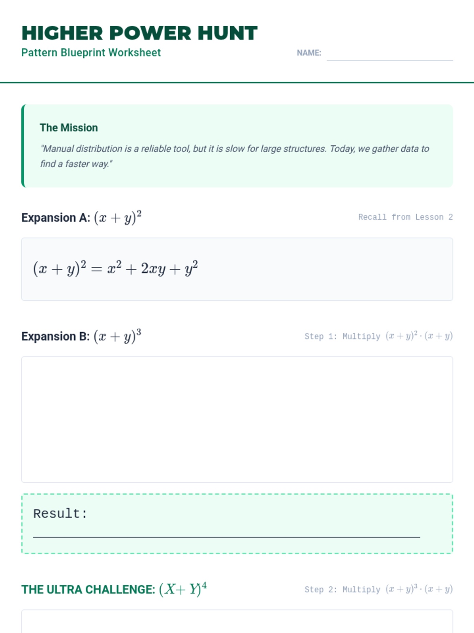Viewport: 474px width, 633px height.
Task: Click the Recall from Lesson 2 note
Action: tap(405, 217)
